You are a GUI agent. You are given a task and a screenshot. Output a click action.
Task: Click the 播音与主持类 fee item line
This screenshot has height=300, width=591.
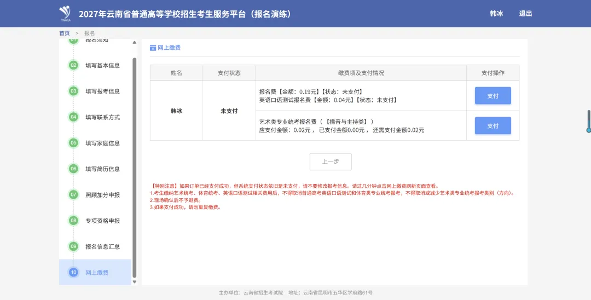pyautogui.click(x=317, y=122)
